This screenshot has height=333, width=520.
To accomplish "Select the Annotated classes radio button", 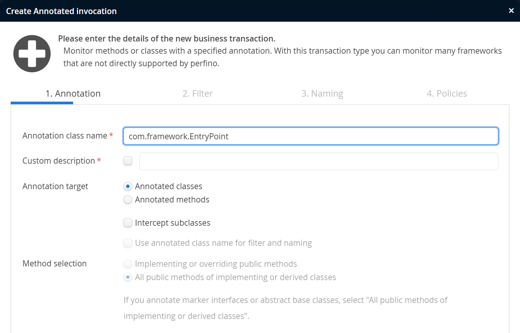I will tap(128, 186).
